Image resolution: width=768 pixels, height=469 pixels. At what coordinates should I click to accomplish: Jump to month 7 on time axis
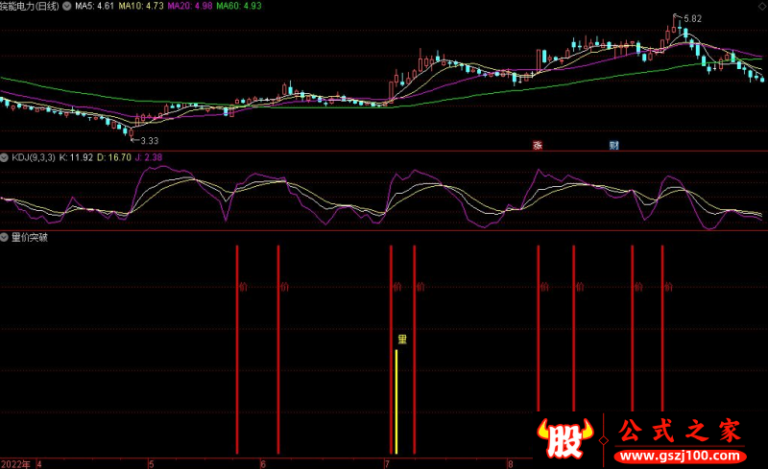pyautogui.click(x=387, y=464)
